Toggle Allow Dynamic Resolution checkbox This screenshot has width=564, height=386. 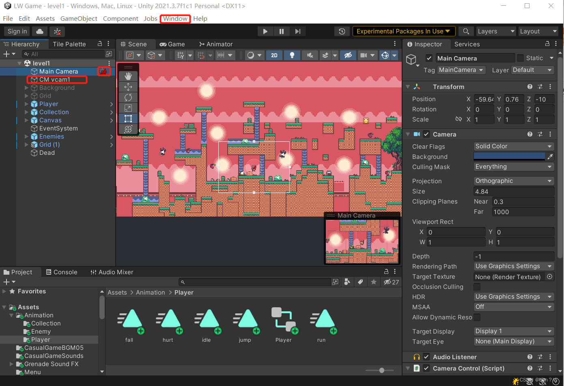click(477, 317)
